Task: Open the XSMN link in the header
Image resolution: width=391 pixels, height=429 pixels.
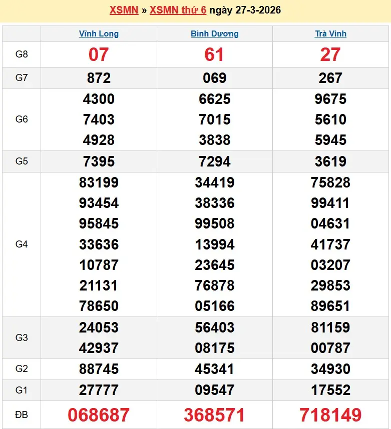Action: (124, 10)
